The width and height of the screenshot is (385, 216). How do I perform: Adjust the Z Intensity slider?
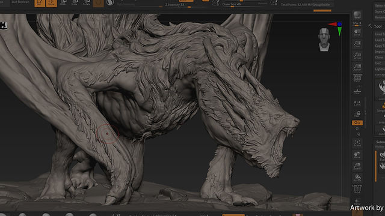pos(185,5)
